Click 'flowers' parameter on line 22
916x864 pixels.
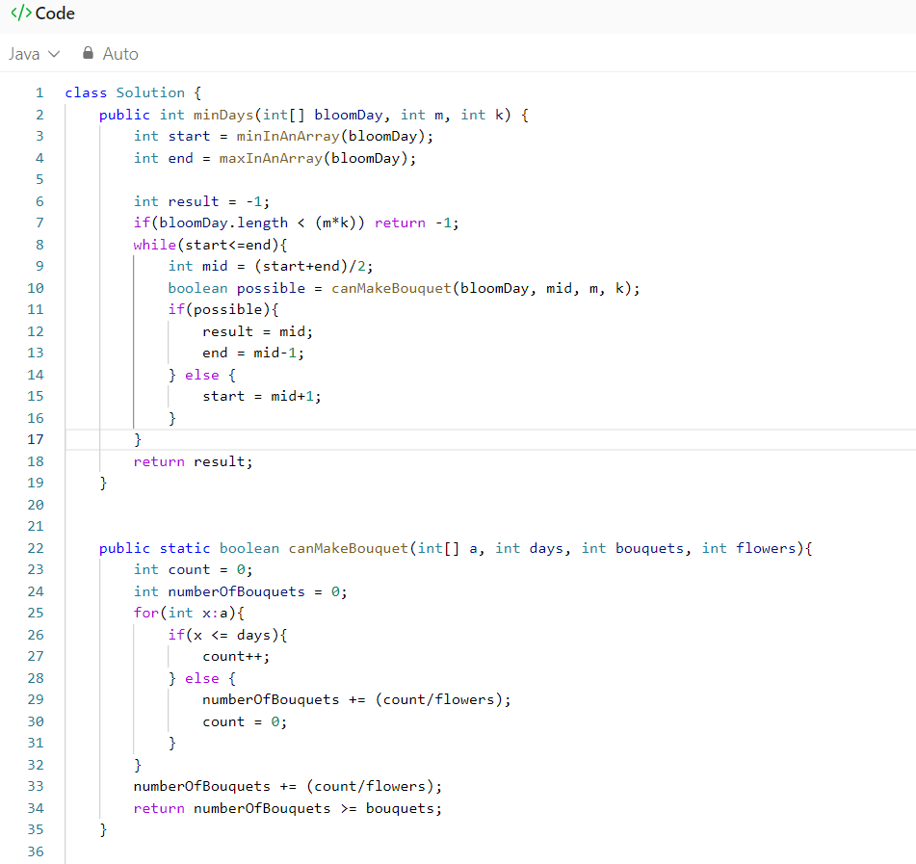(766, 548)
